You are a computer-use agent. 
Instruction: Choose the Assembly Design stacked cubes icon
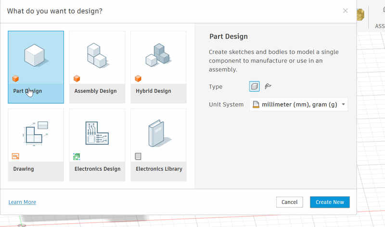click(97, 54)
